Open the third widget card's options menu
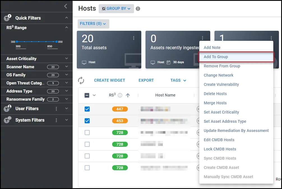Screen dimensions: 282x189 coord(271,38)
